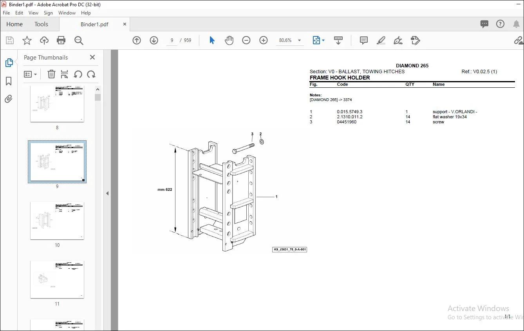524x331 pixels.
Task: Open the Sign document pen tool
Action: 398,40
